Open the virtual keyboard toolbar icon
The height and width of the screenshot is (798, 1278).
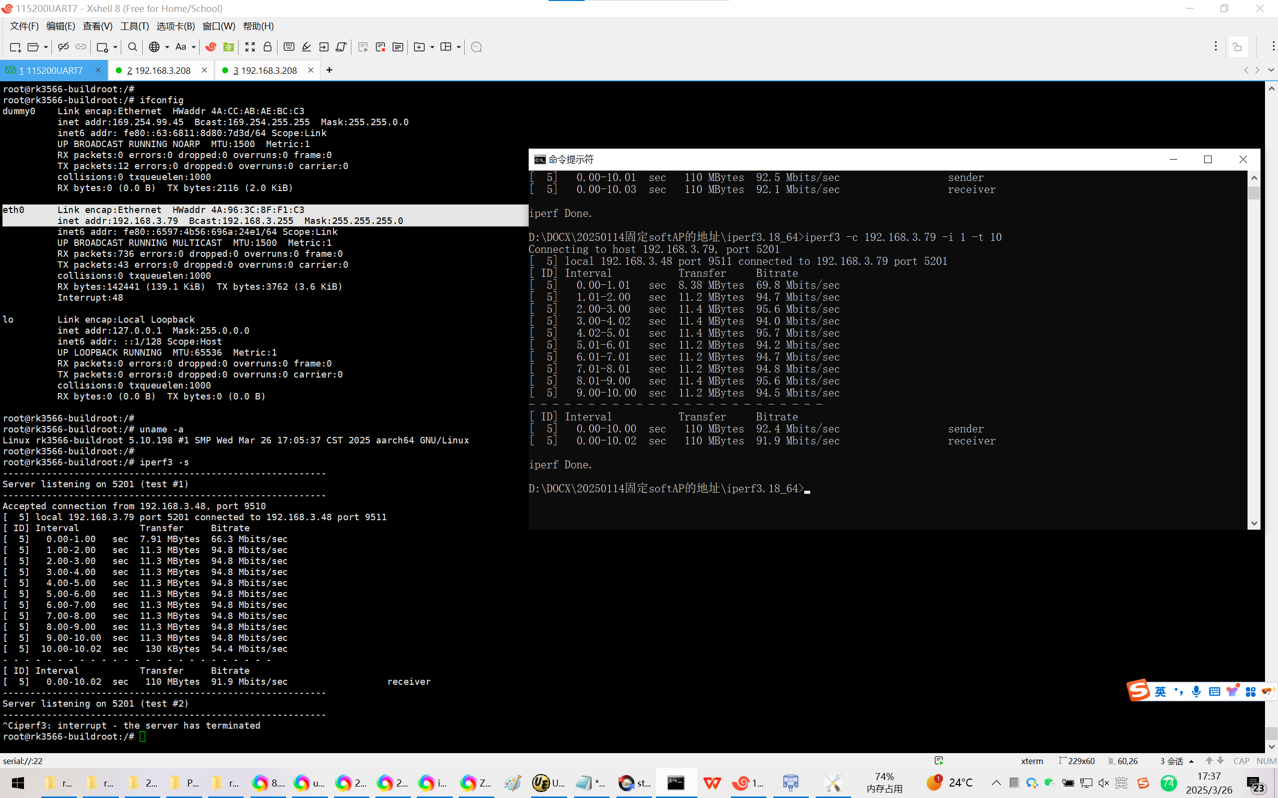[x=289, y=47]
